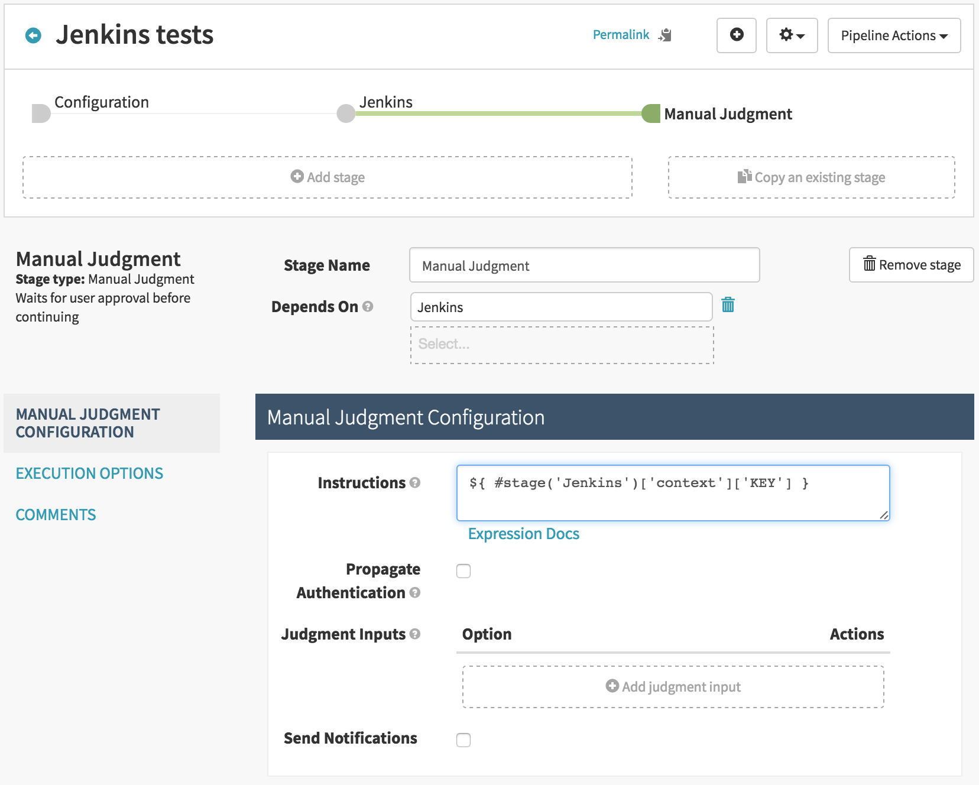
Task: Expand the Pipeline Actions dropdown
Action: 893,35
